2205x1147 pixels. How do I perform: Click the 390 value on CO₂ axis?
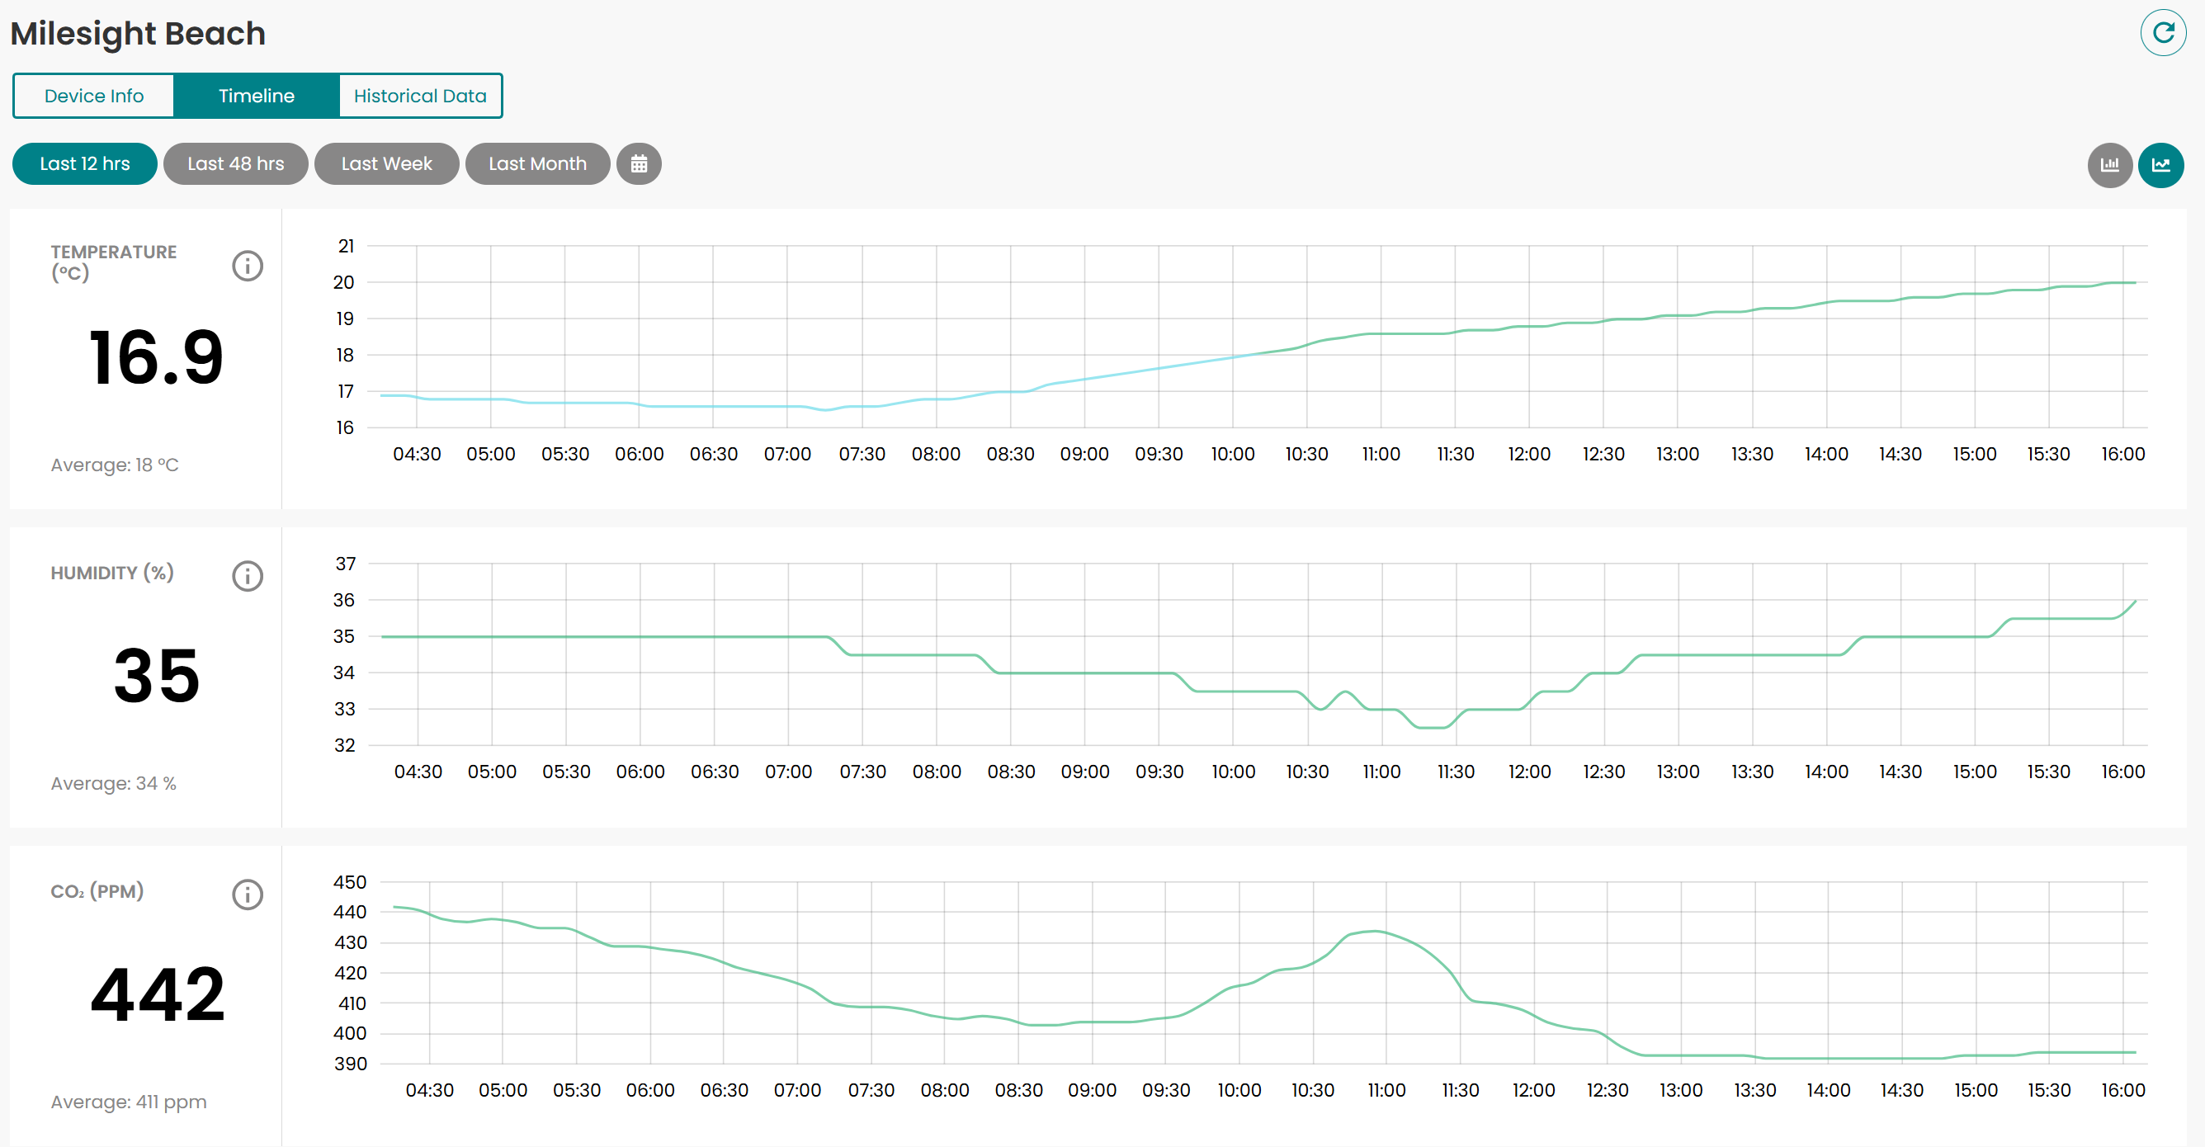[350, 1063]
